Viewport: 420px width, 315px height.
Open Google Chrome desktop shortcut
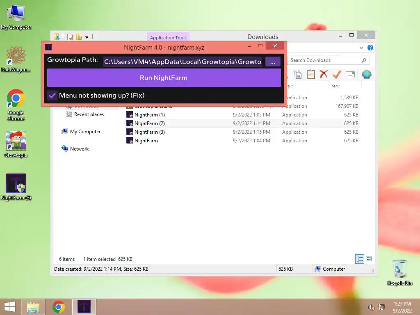pyautogui.click(x=16, y=105)
